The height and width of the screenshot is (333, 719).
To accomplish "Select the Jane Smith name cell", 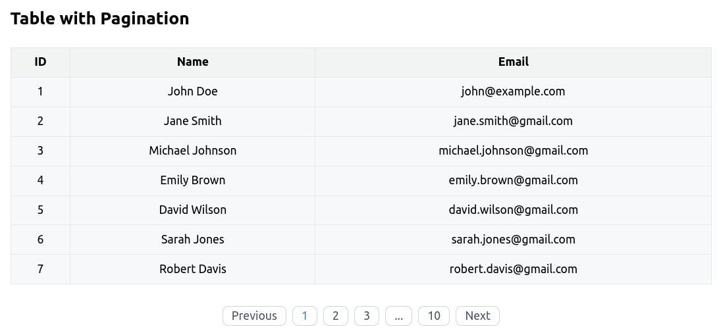I will tap(192, 121).
